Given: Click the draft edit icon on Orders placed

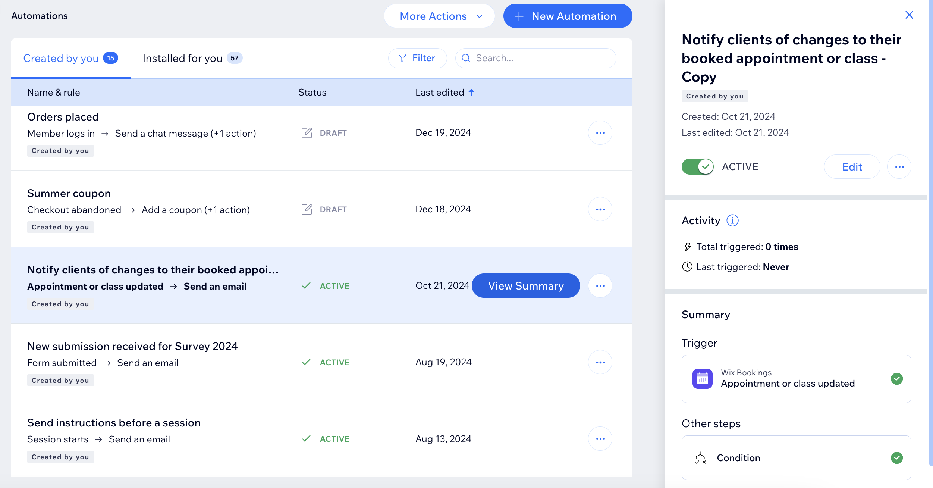Looking at the screenshot, I should tap(307, 132).
